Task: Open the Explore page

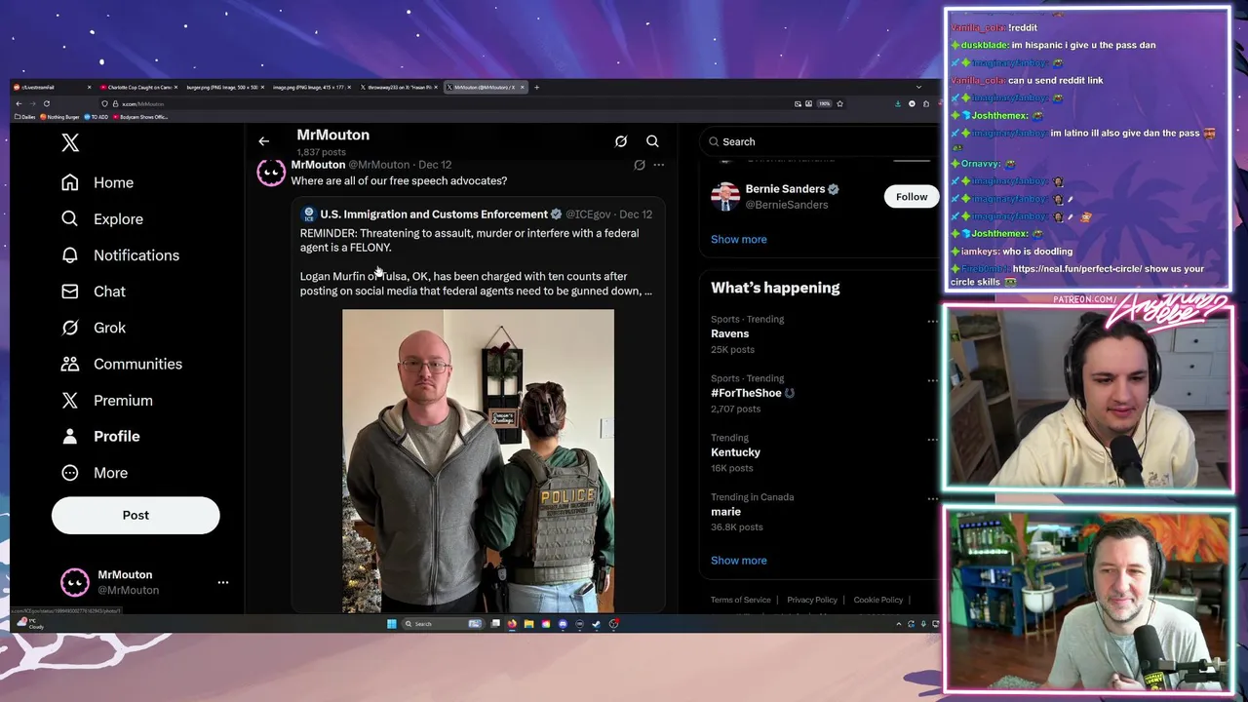Action: point(102,219)
